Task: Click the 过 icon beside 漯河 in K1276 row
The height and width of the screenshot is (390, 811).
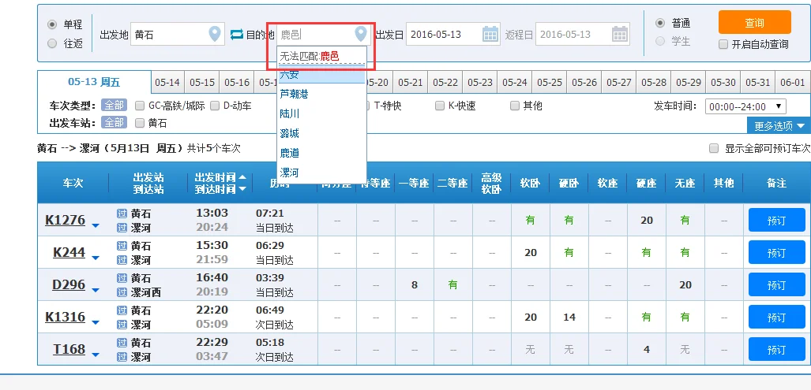Action: click(x=122, y=228)
